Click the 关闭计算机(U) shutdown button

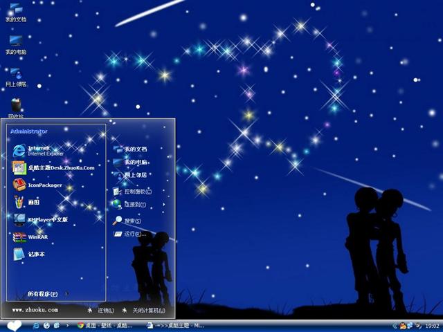tap(144, 311)
